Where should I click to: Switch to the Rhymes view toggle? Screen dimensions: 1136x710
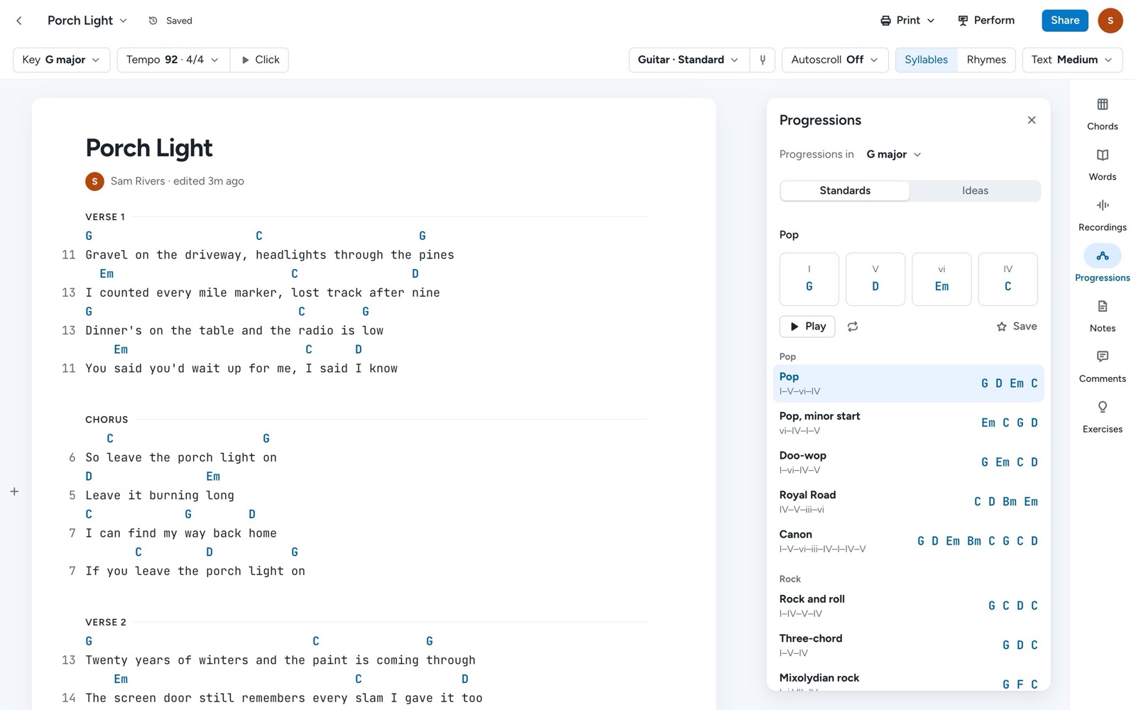pyautogui.click(x=986, y=60)
